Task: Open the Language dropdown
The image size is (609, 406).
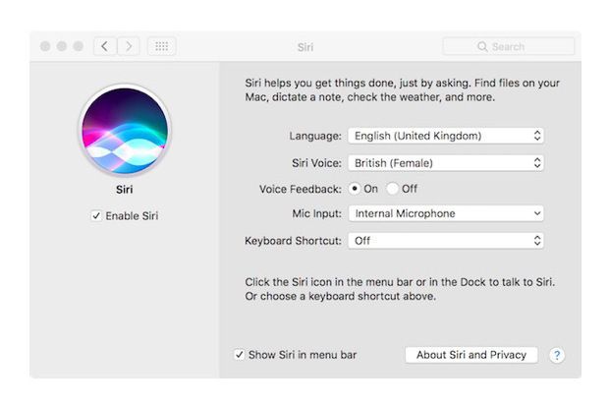Action: tap(445, 136)
